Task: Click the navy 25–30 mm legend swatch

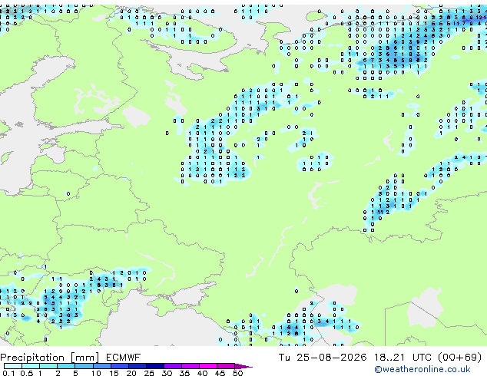Action: click(155, 366)
